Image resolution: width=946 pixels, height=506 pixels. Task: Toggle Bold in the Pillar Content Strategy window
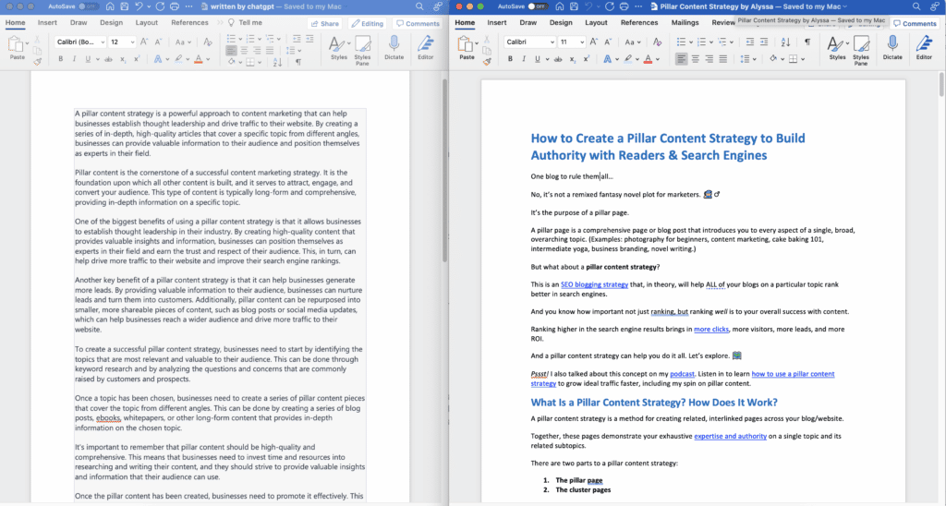(511, 59)
